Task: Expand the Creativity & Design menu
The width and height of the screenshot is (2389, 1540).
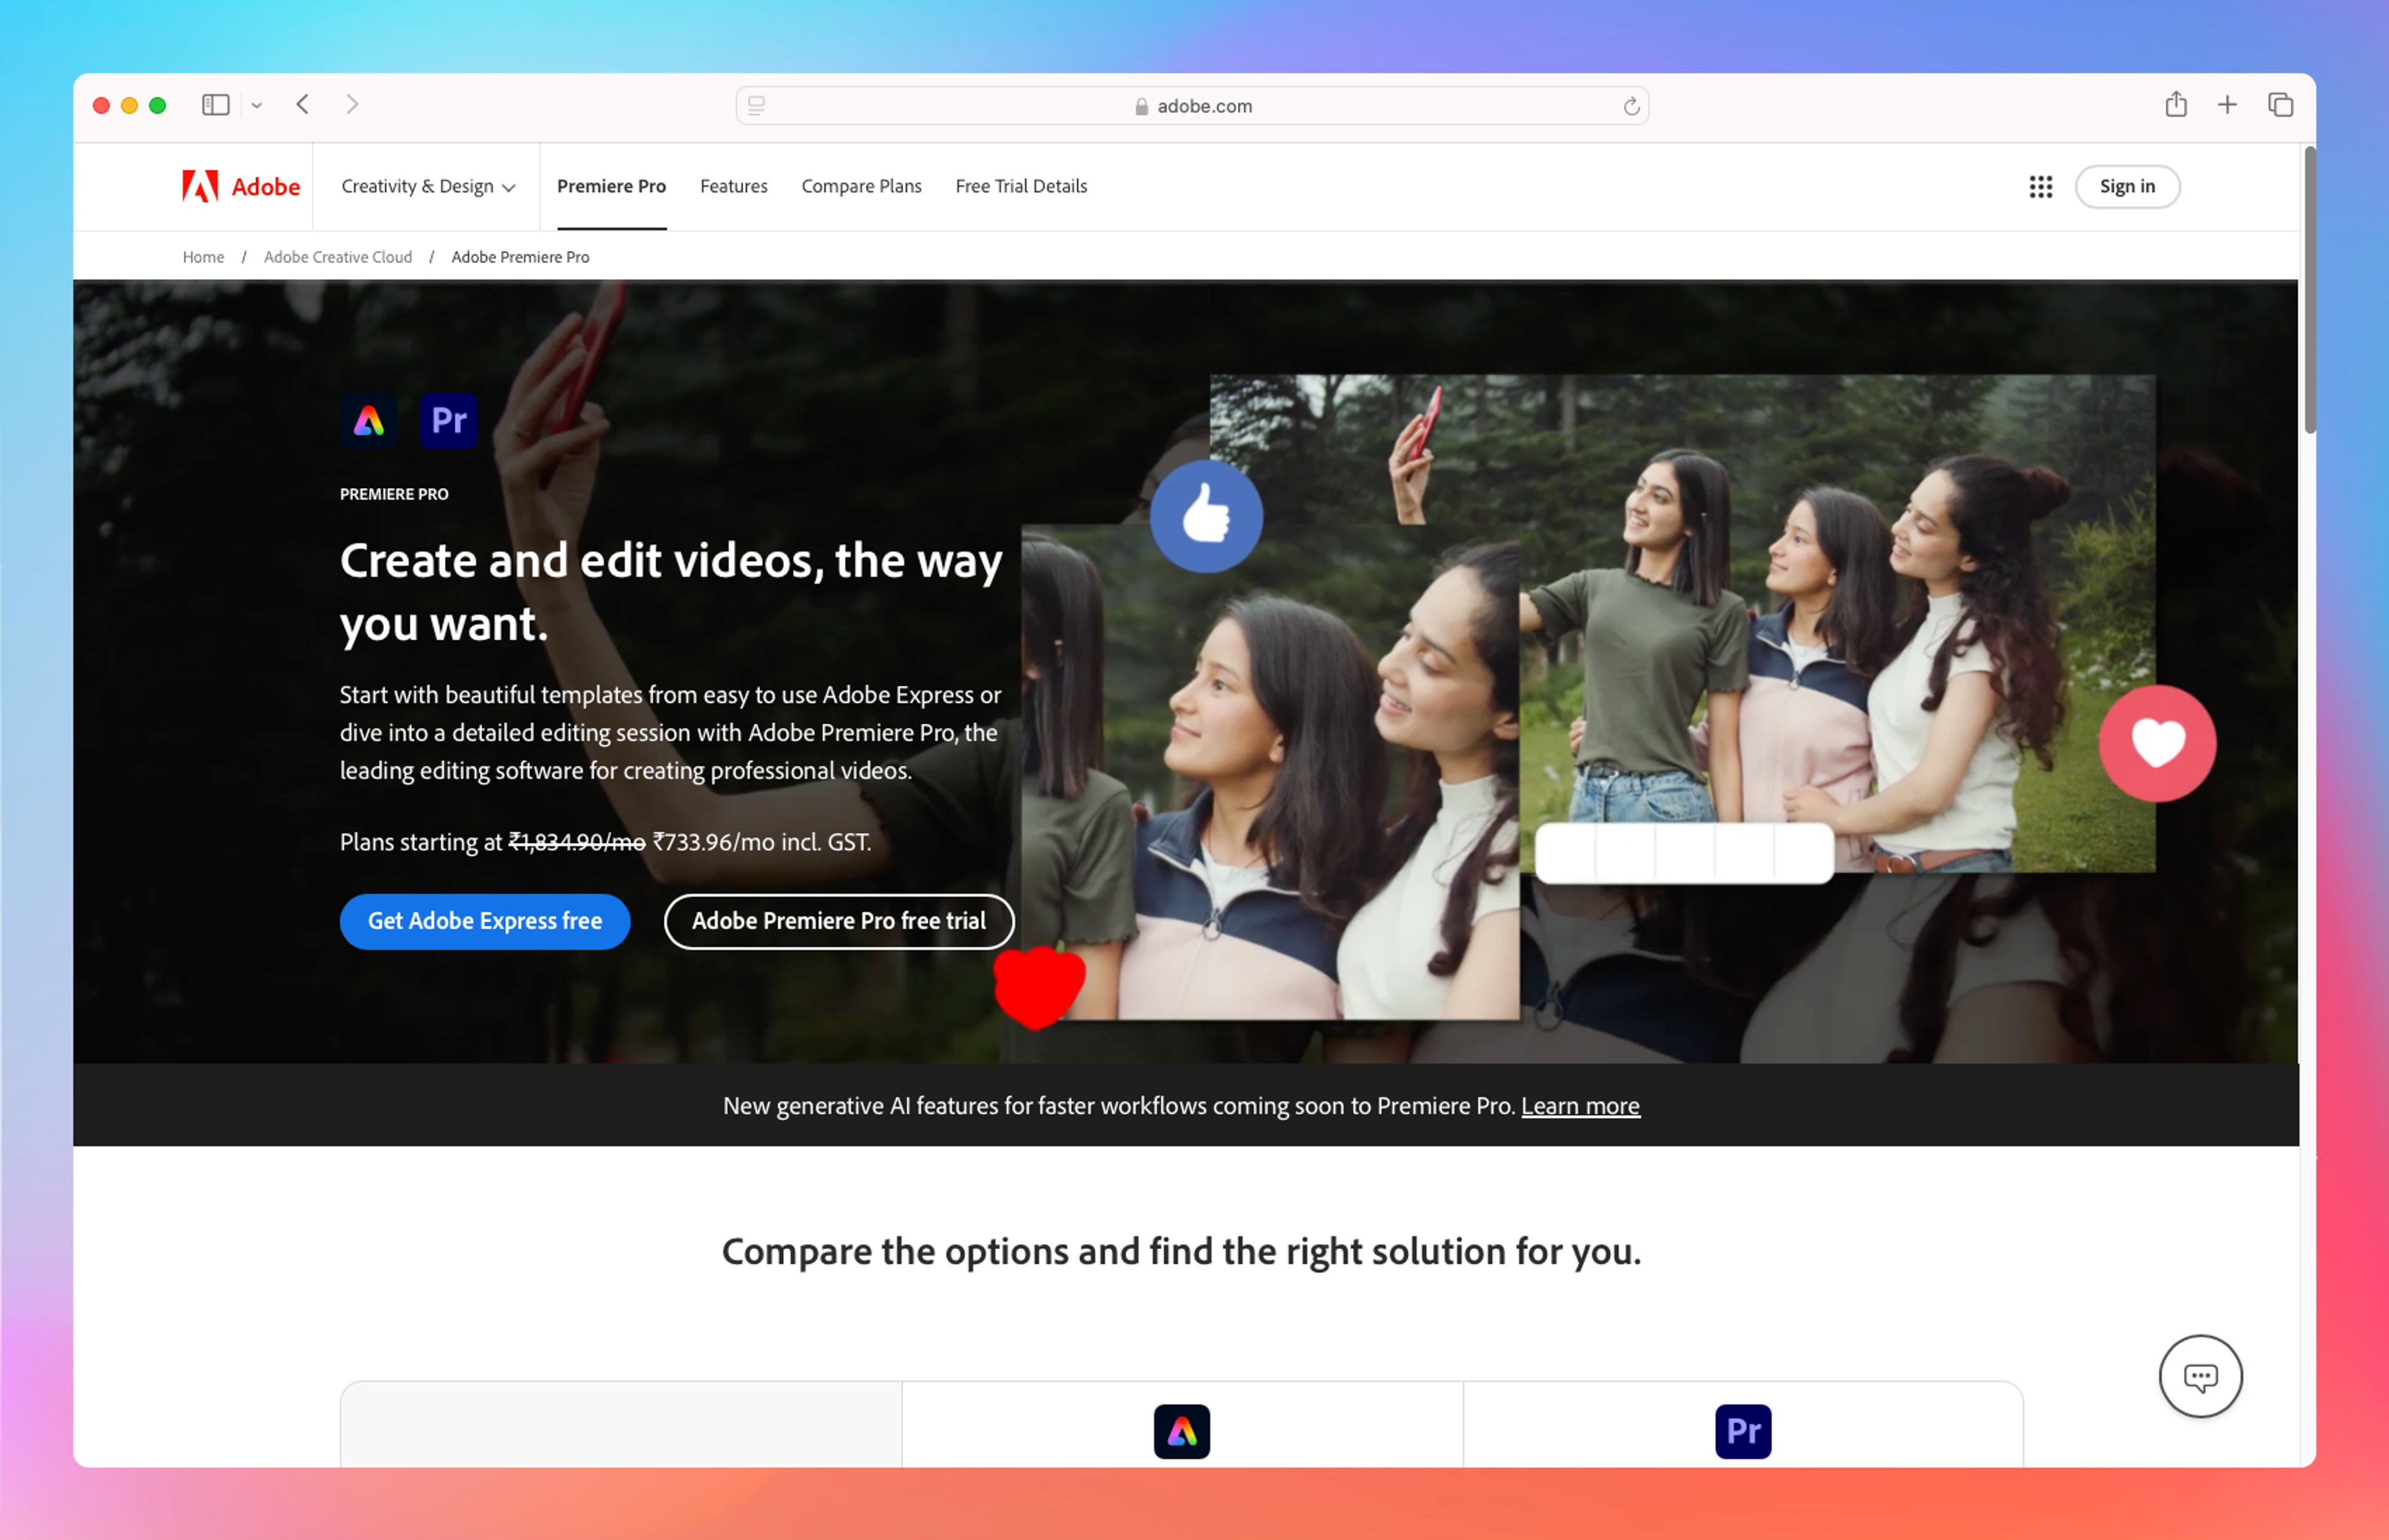Action: [428, 186]
